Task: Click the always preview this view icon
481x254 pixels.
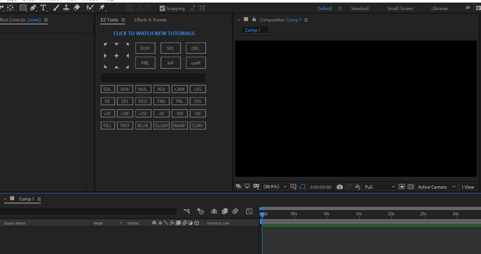Action: (x=238, y=187)
